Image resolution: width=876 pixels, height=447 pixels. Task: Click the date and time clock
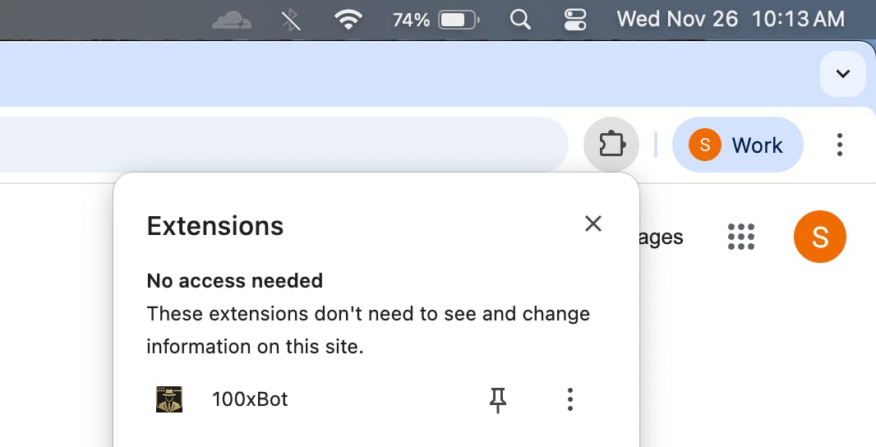[x=730, y=19]
